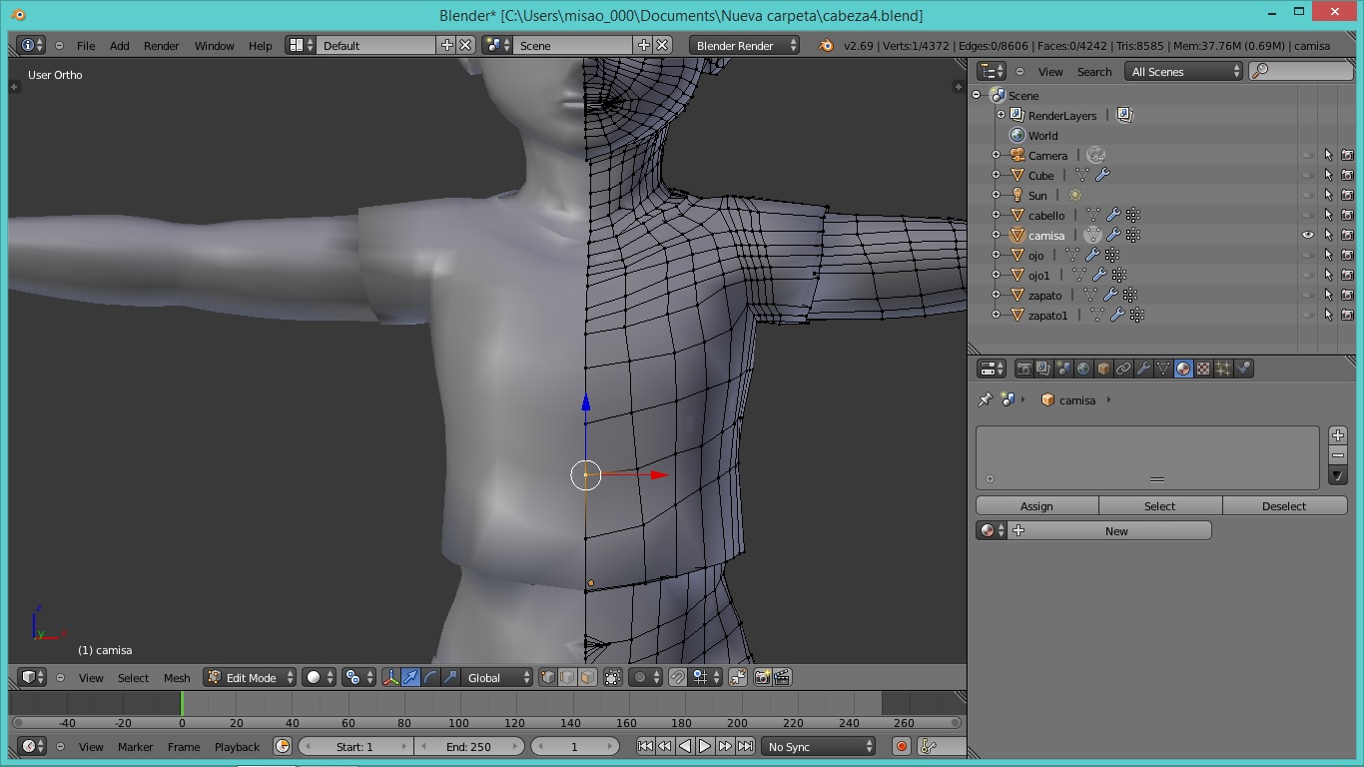Open Object Constraints properties tab

point(1123,369)
